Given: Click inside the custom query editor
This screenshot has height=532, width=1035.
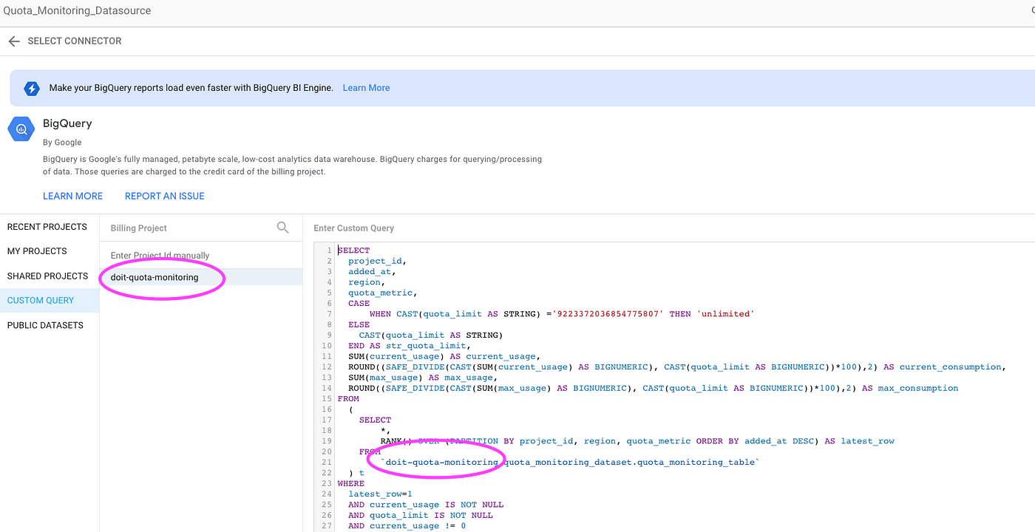Looking at the screenshot, I should tap(674, 387).
